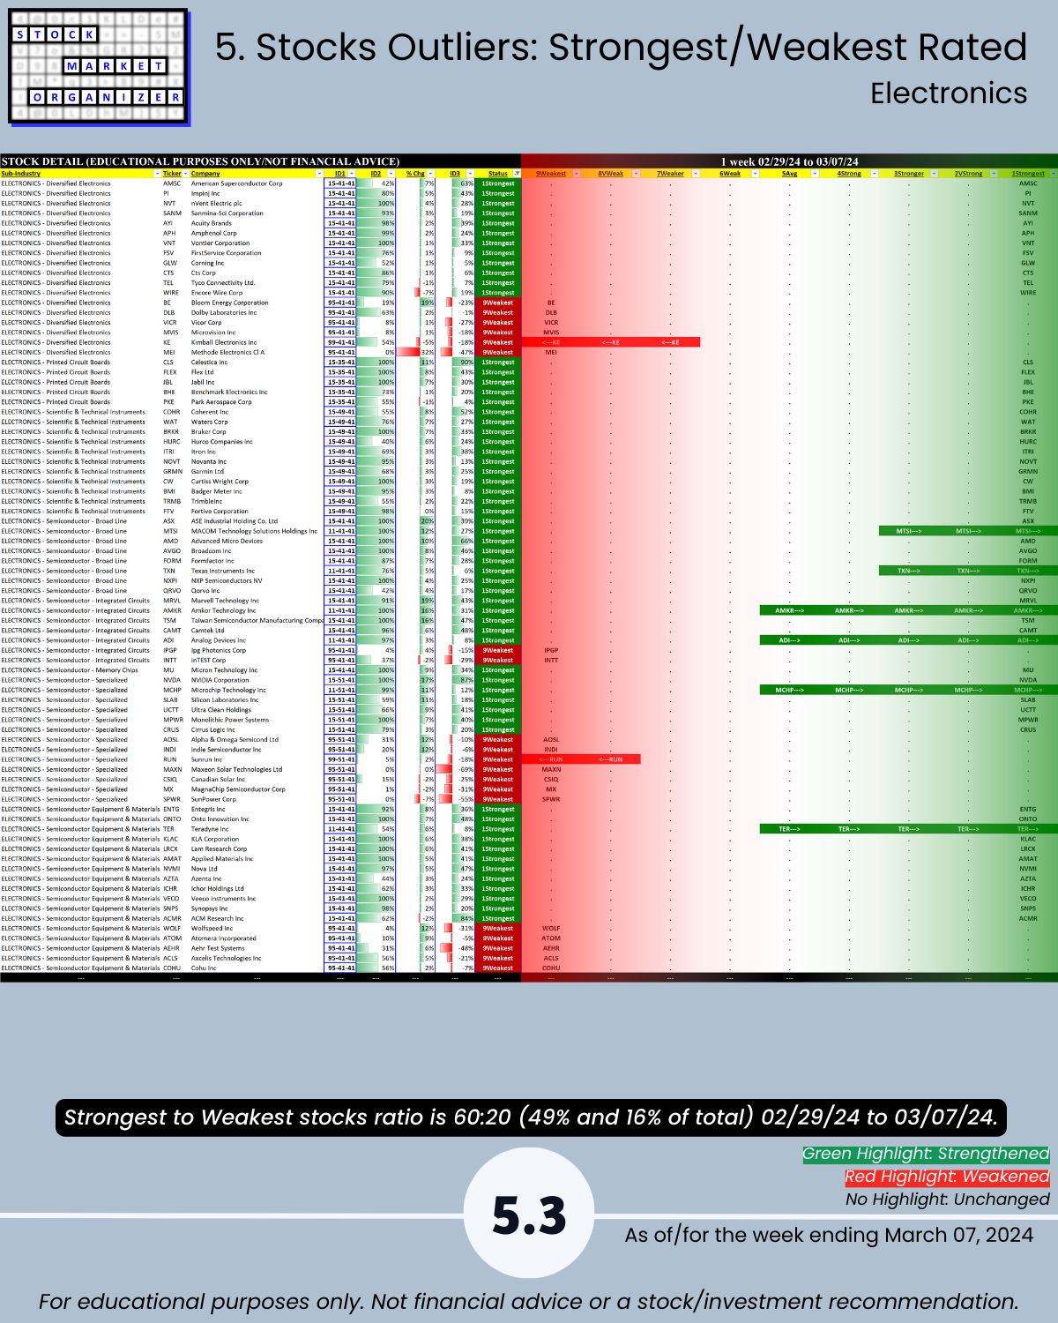
Task: Click the red '<---RUN' cell under 9Weakest
Action: [551, 759]
